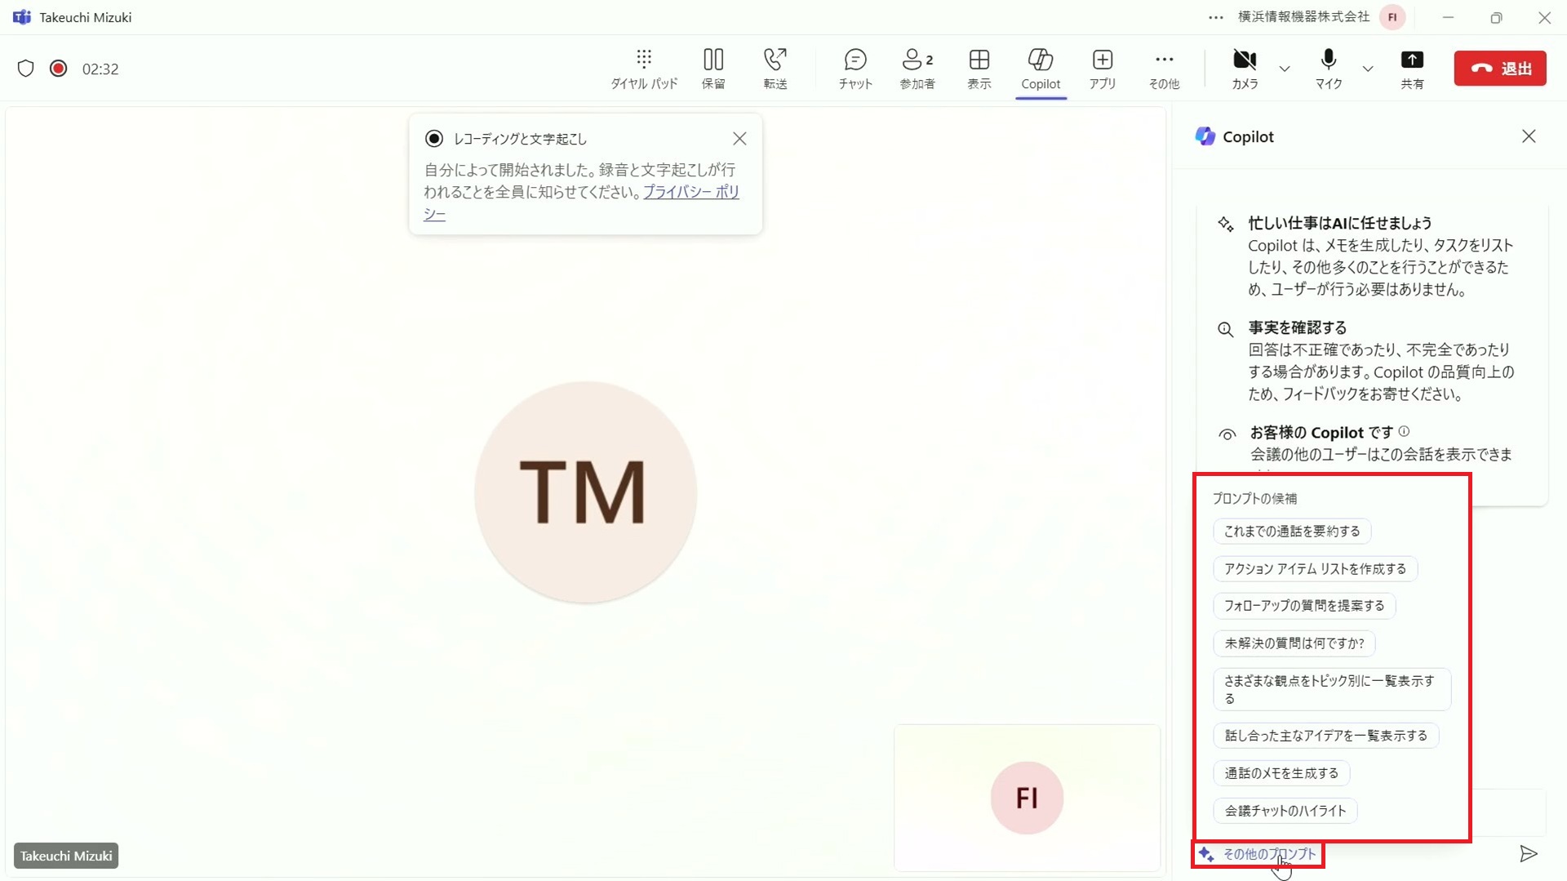Click the FI self-view tile

tap(1027, 798)
